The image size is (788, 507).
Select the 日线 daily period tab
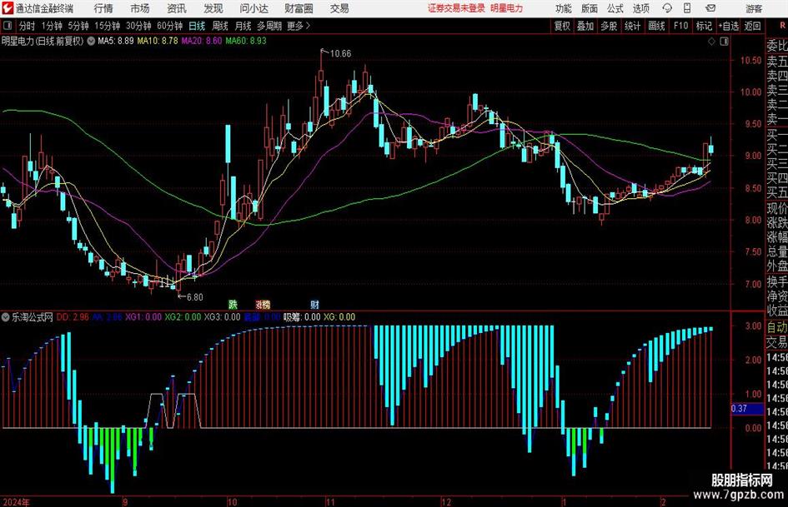197,26
